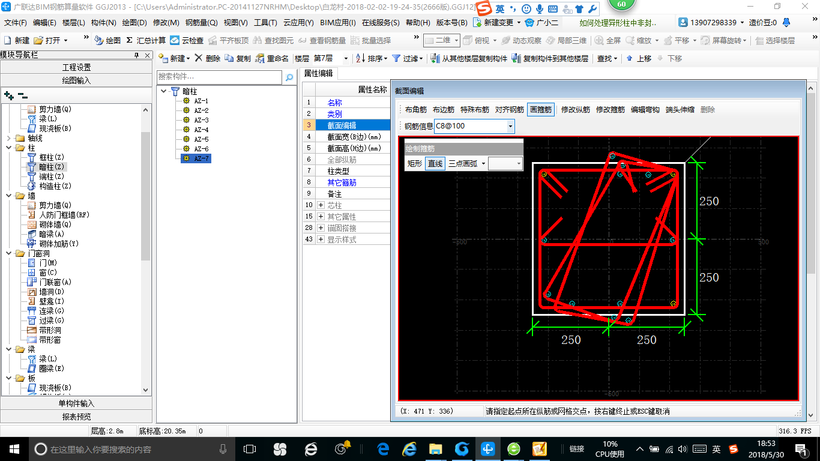820x461 pixels.
Task: Click the collapse-all minus icon in navigator
Action: [x=23, y=95]
